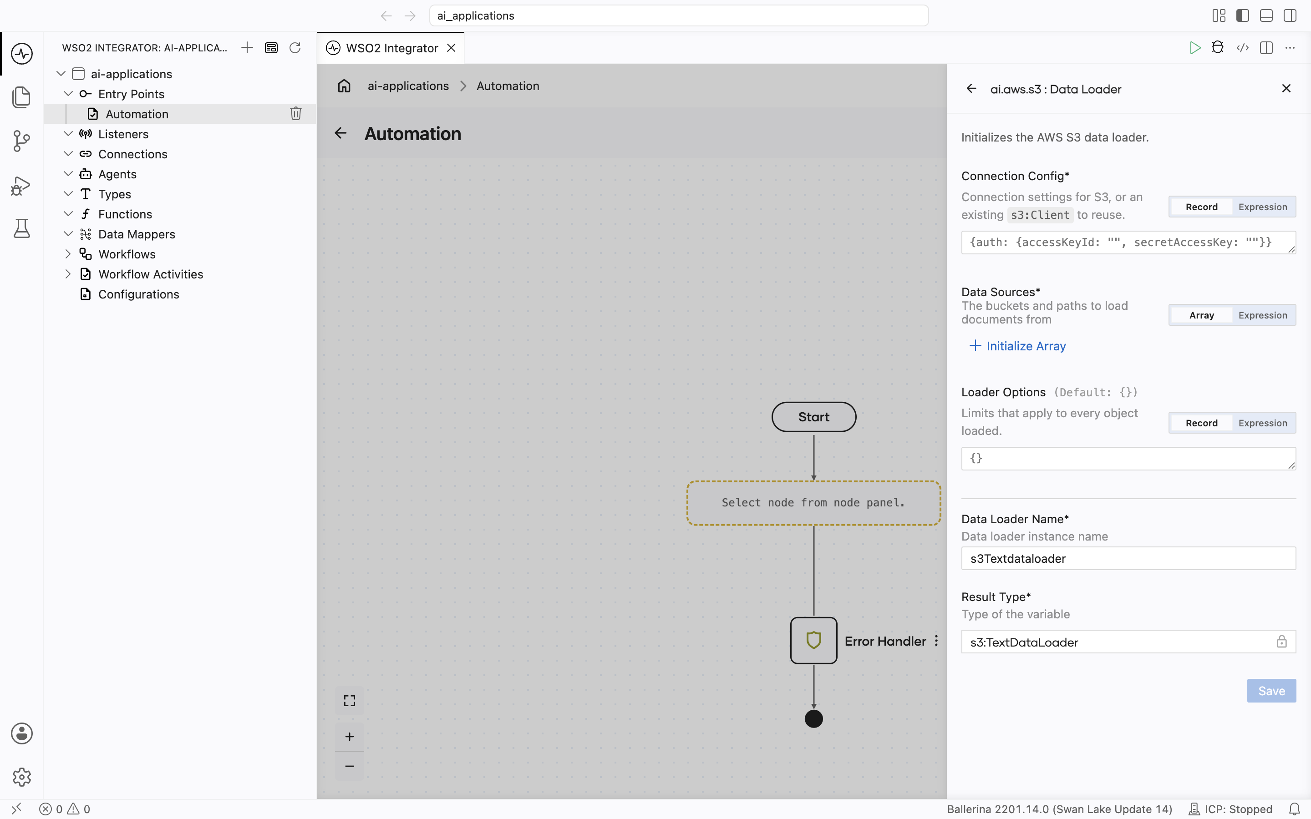Click Initialize Array link

(1017, 346)
